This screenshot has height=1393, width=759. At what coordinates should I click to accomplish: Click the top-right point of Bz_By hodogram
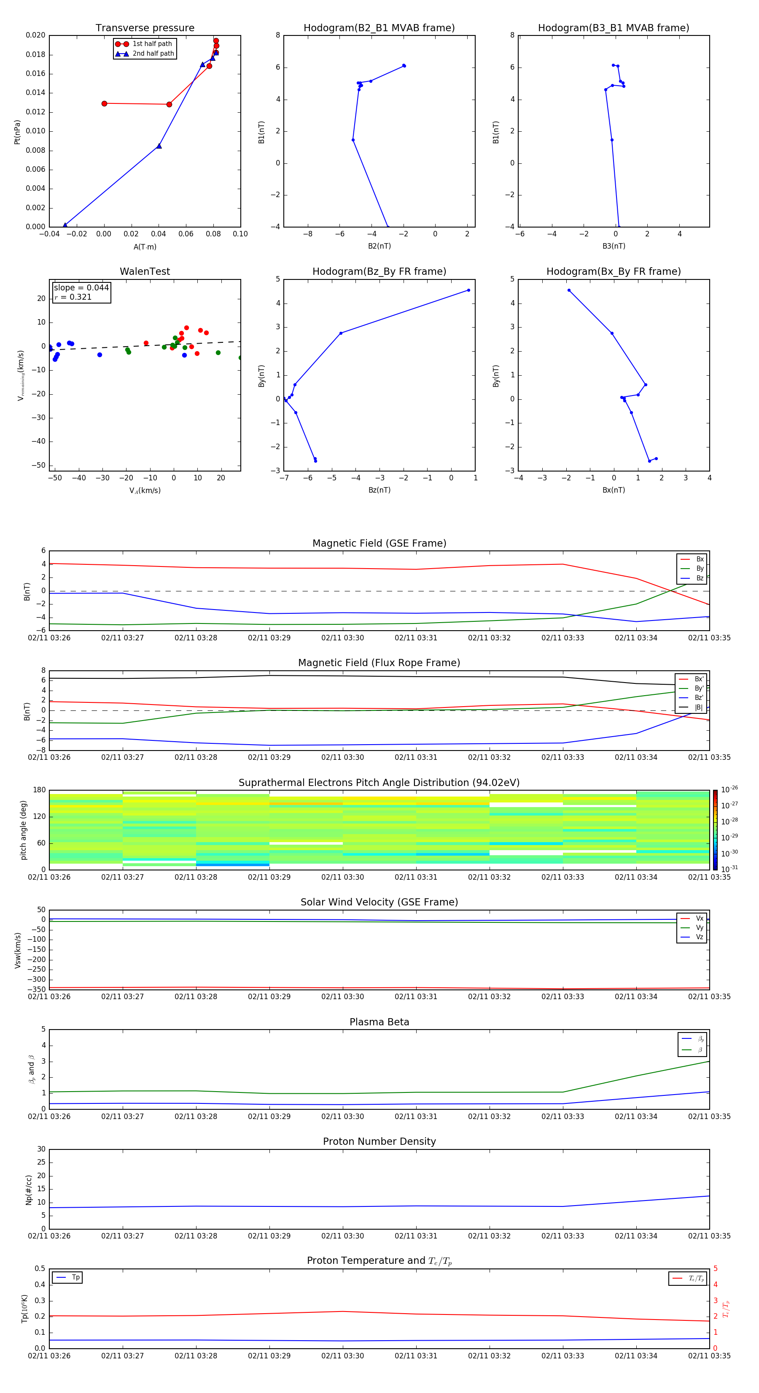point(468,290)
